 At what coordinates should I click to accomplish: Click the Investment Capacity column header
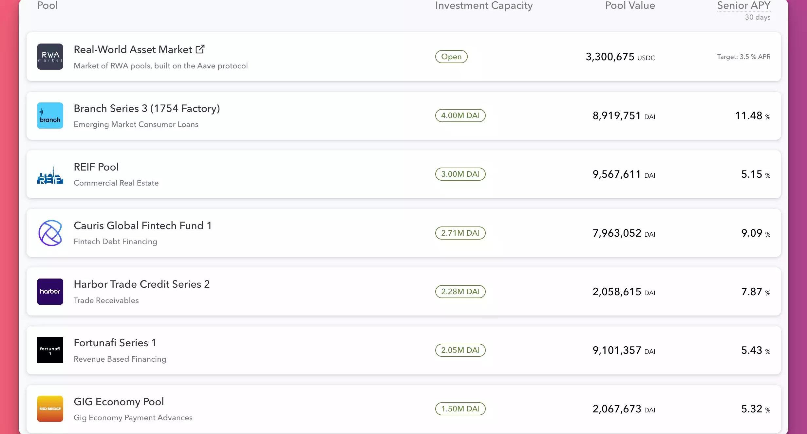pyautogui.click(x=484, y=6)
